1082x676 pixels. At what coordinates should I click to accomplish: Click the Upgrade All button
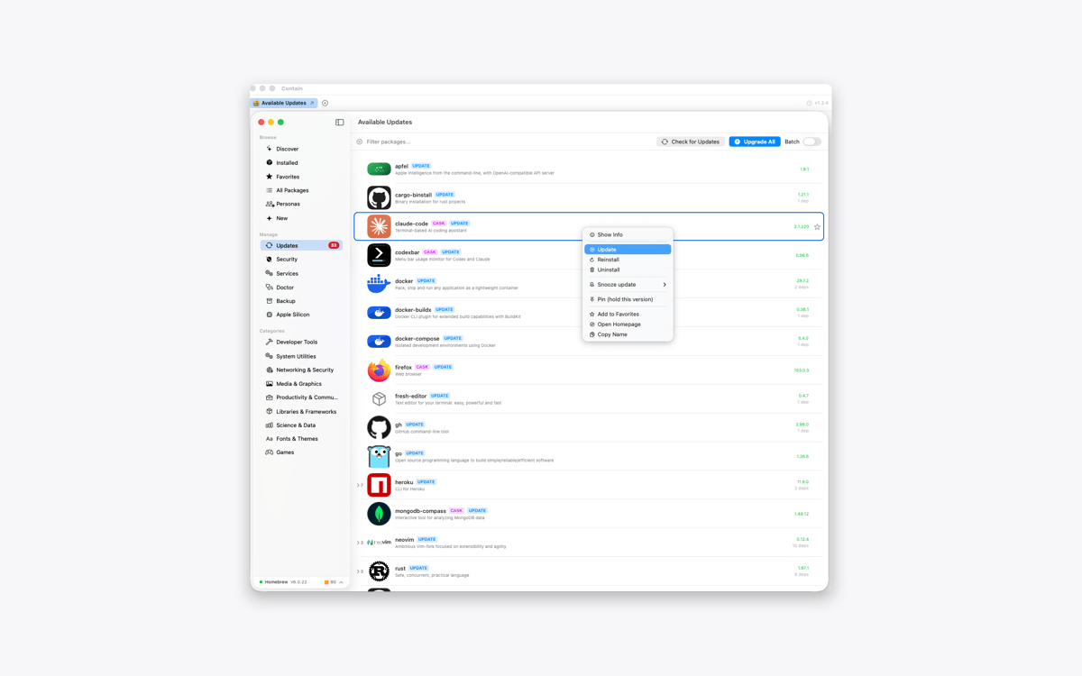(x=755, y=142)
